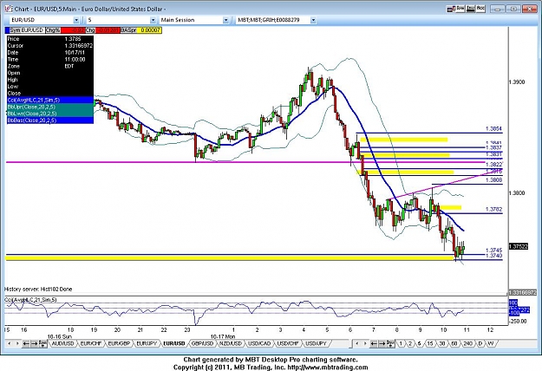Click the History server: Hist102 Done status
Image resolution: width=542 pixels, height=371 pixels.
[38, 290]
